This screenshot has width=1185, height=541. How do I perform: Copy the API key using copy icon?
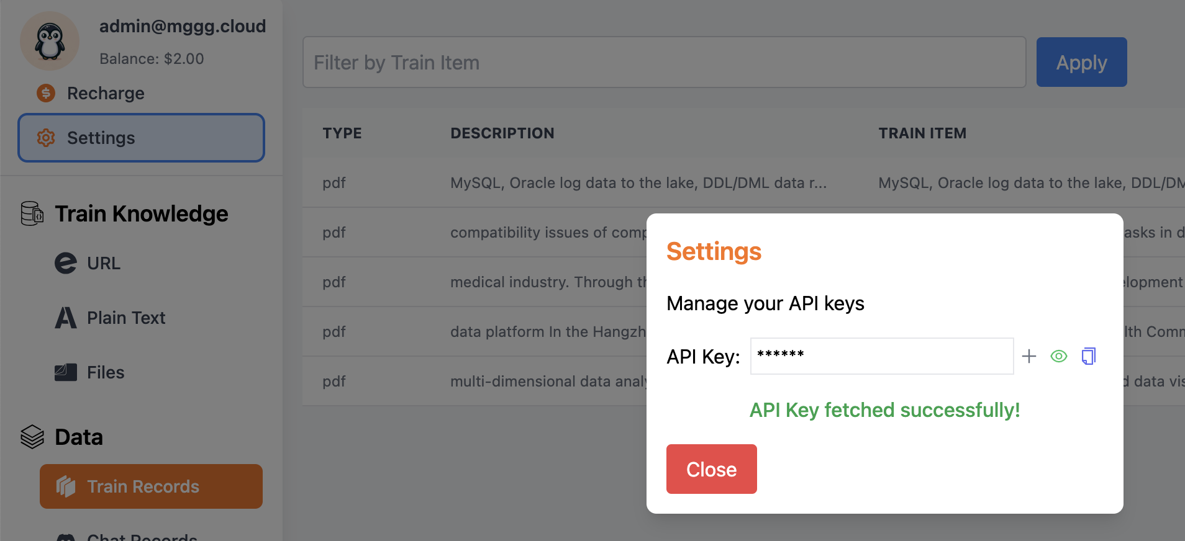tap(1088, 355)
